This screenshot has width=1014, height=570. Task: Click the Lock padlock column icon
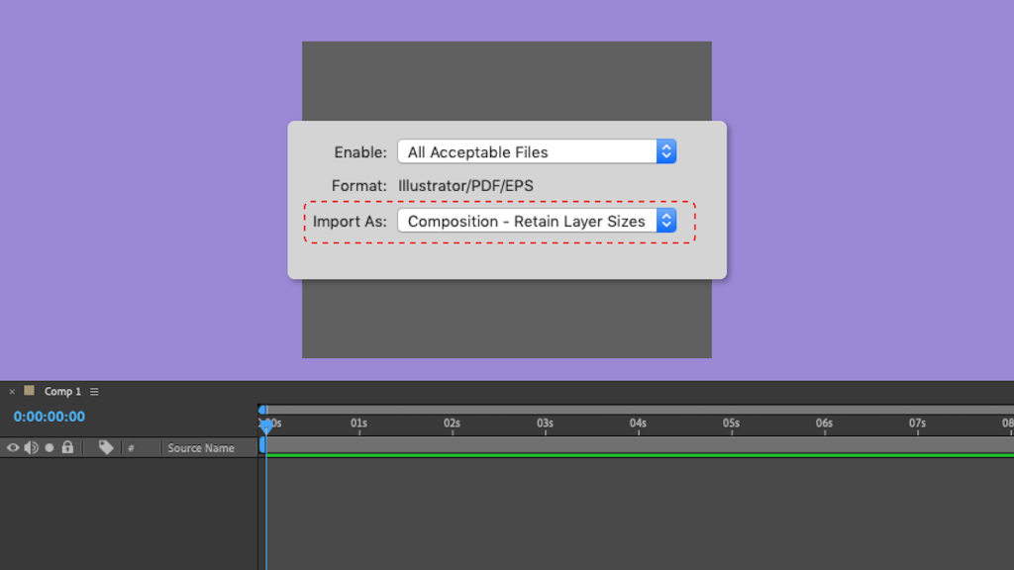(67, 448)
